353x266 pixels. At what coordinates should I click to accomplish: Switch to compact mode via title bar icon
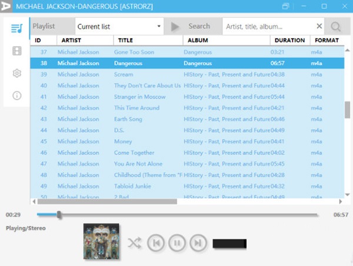[285, 6]
